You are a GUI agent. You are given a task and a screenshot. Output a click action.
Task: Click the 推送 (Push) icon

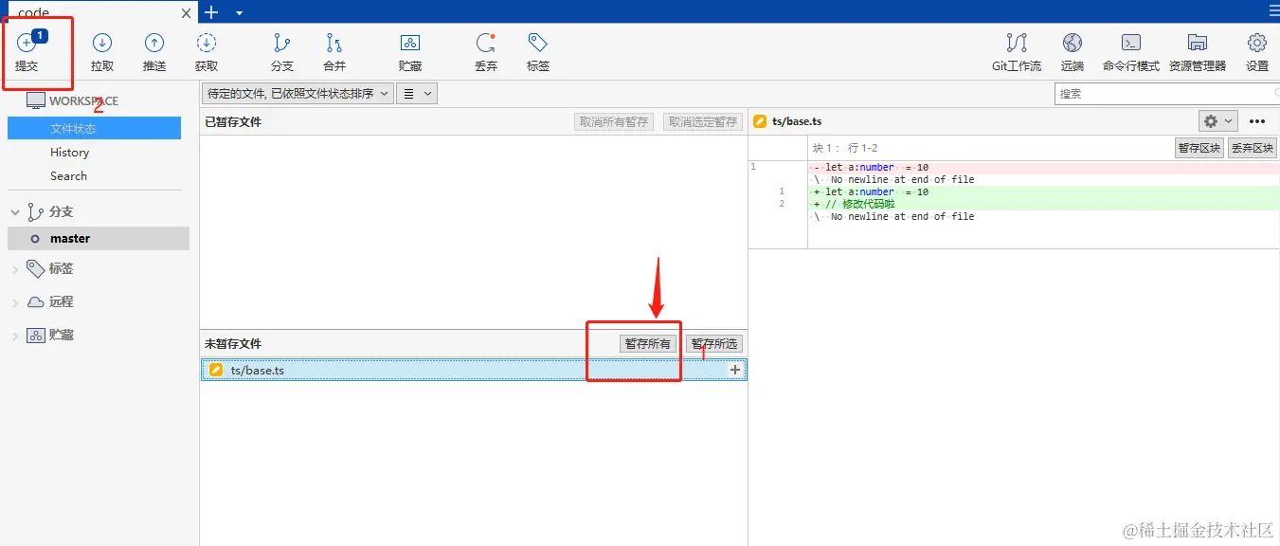pyautogui.click(x=154, y=44)
